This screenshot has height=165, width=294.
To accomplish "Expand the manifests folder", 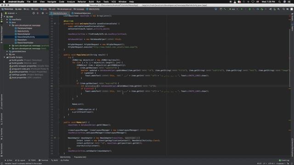I will point(7,19).
